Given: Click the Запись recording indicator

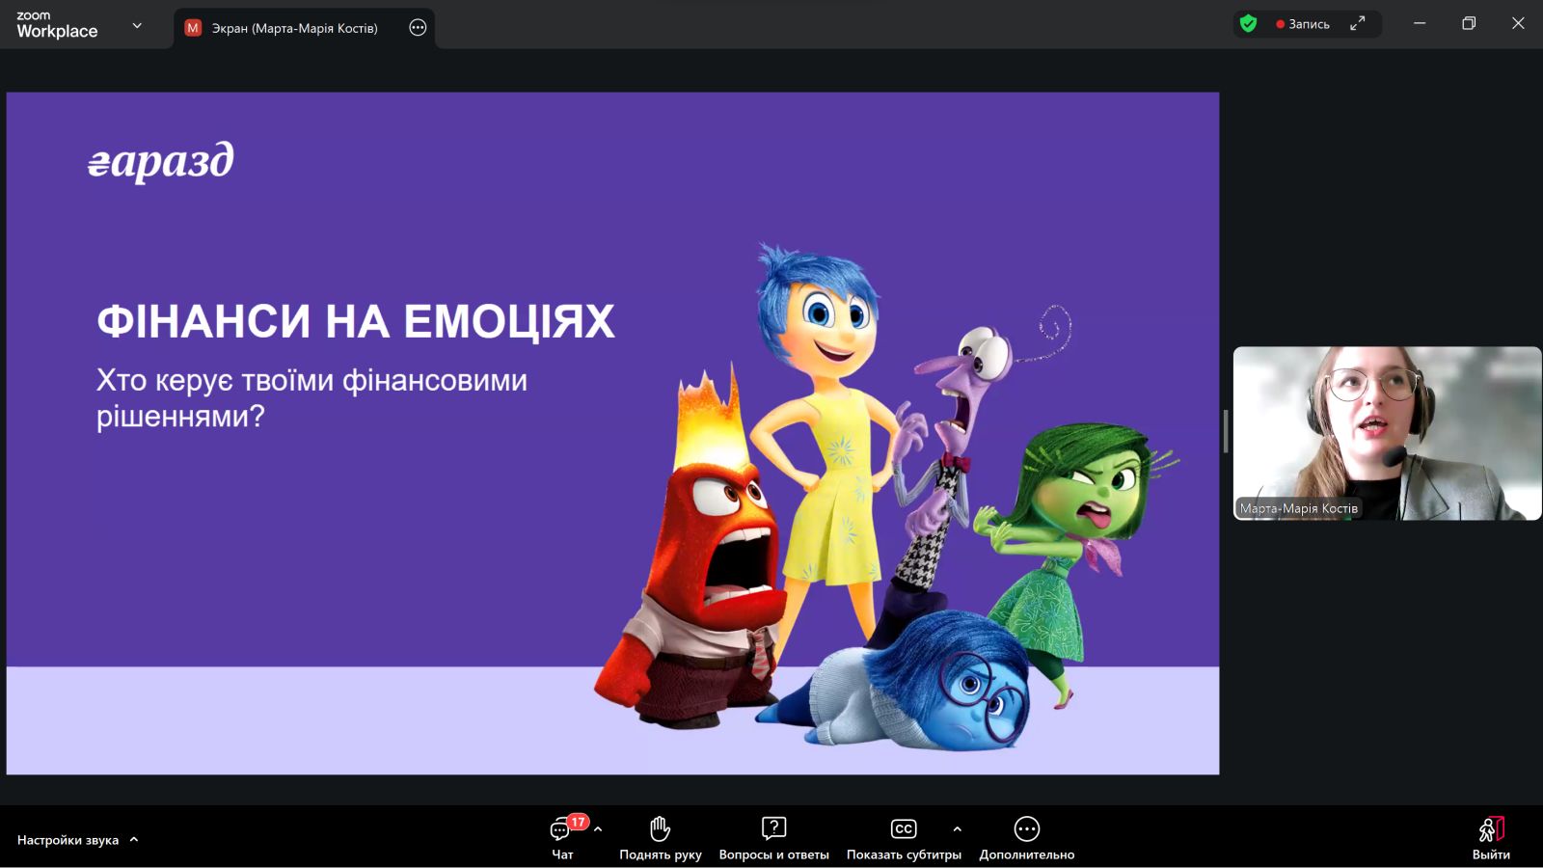Looking at the screenshot, I should 1303,24.
